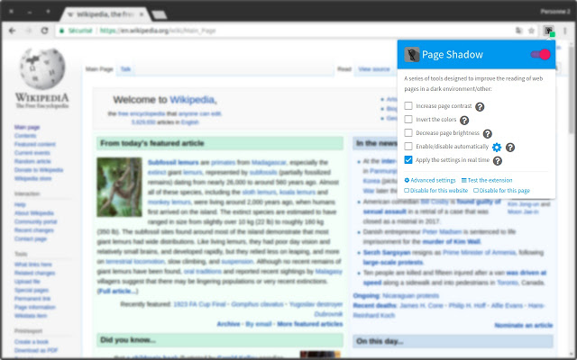Toggle the Page Shadow main switch
Image resolution: width=577 pixels, height=360 pixels.
tap(540, 54)
